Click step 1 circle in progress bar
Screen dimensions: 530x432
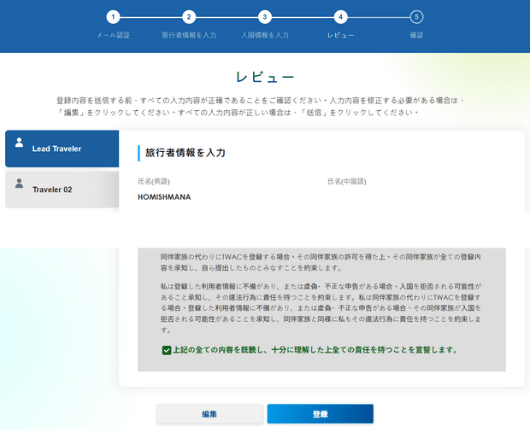coord(114,17)
